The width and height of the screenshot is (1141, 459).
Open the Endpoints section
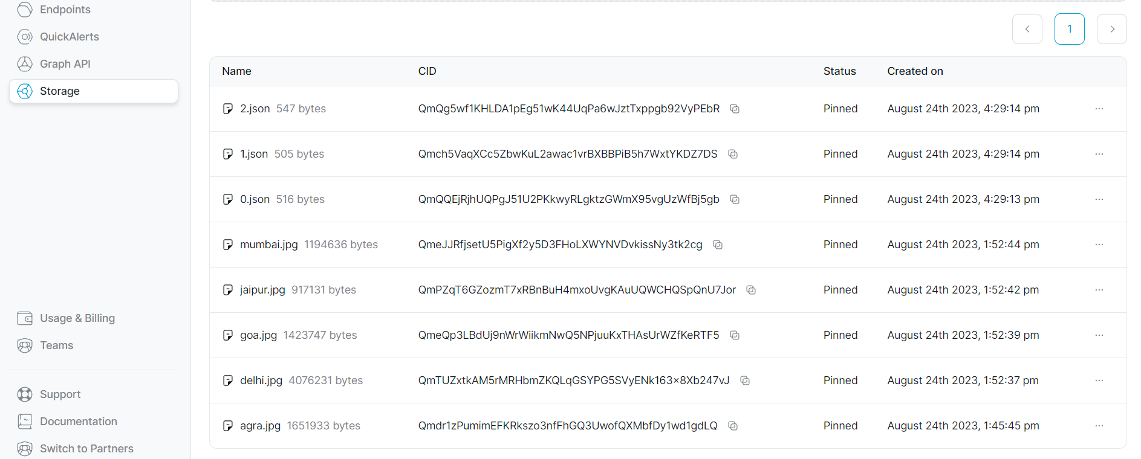click(65, 10)
